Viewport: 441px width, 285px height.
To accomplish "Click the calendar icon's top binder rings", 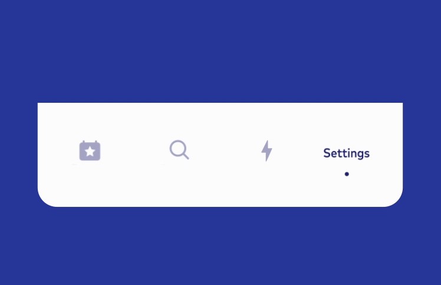I will (x=90, y=142).
